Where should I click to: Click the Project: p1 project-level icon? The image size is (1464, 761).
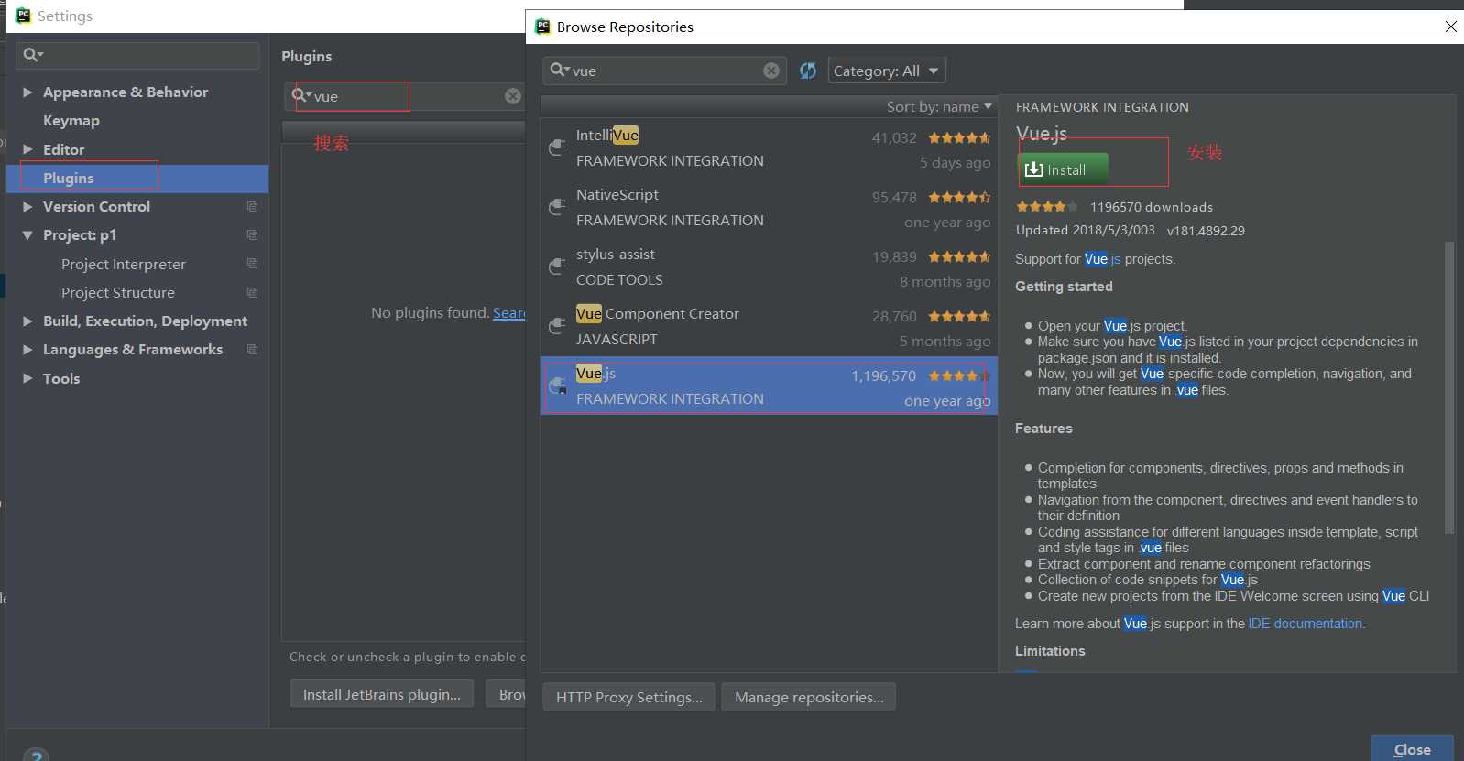coord(252,235)
